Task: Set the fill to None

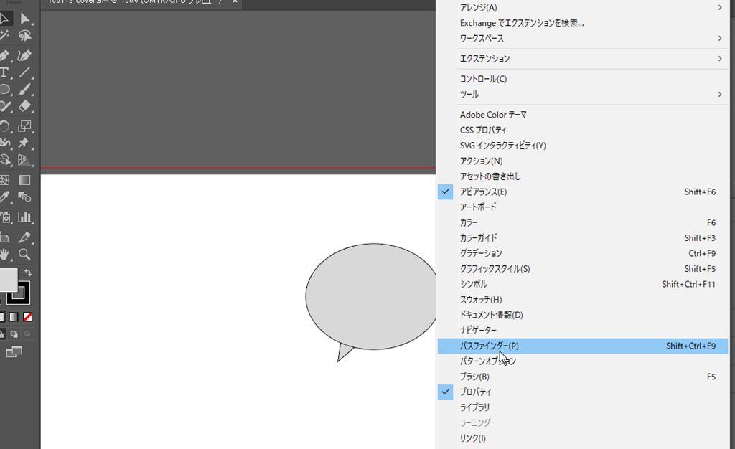Action: coord(27,316)
